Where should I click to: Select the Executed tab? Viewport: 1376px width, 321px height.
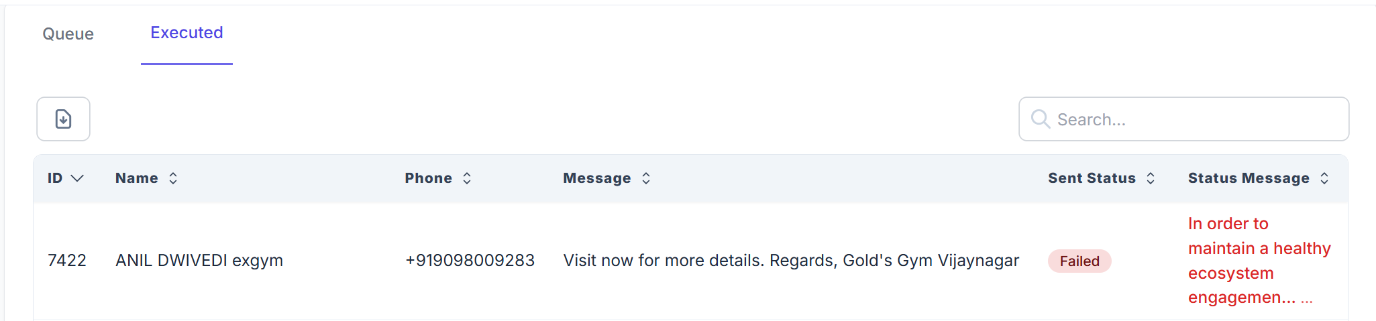[x=187, y=33]
